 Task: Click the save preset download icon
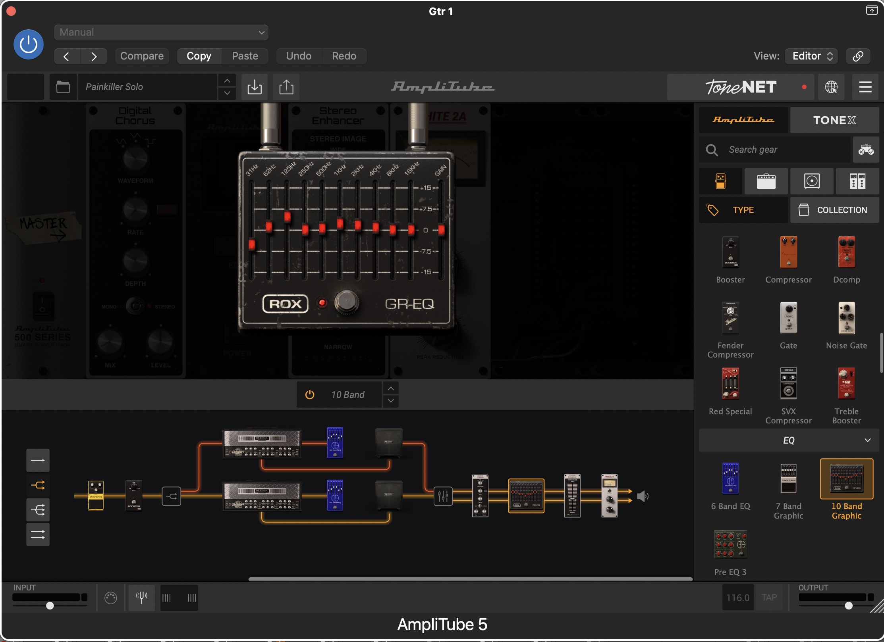click(x=255, y=87)
